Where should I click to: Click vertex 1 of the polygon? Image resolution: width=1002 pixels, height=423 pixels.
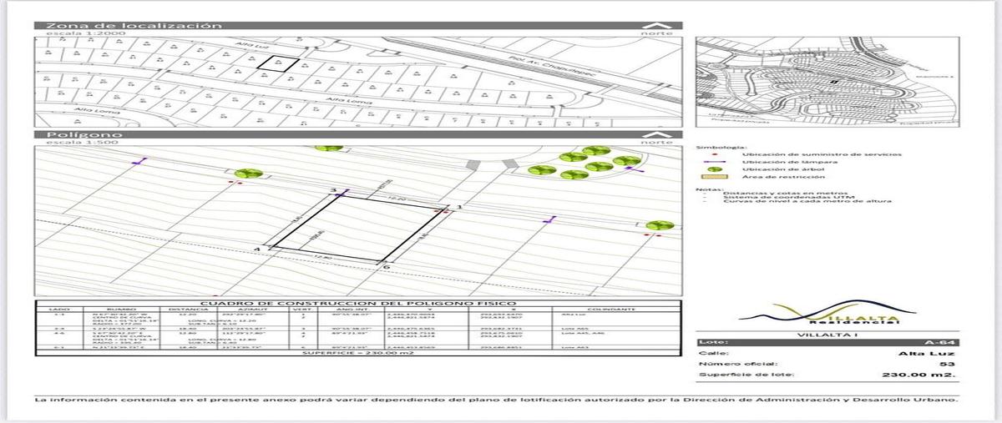point(458,205)
